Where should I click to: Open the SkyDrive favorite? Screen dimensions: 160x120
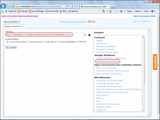click(73, 11)
